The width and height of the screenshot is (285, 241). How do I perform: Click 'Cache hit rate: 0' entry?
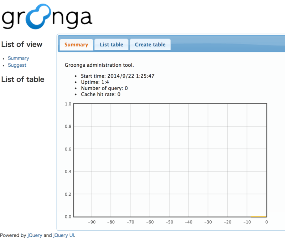click(x=100, y=94)
